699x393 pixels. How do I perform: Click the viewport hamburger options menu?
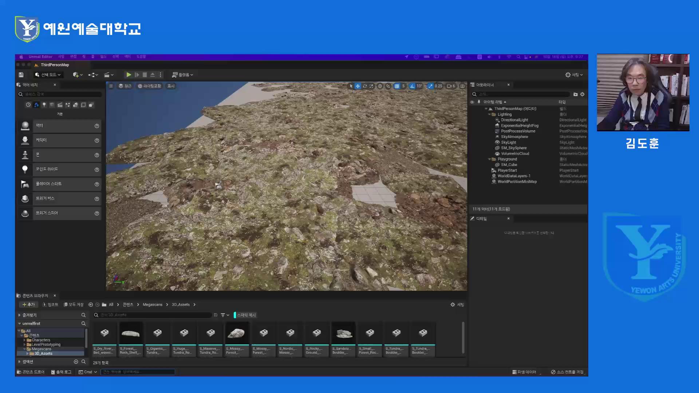(111, 86)
